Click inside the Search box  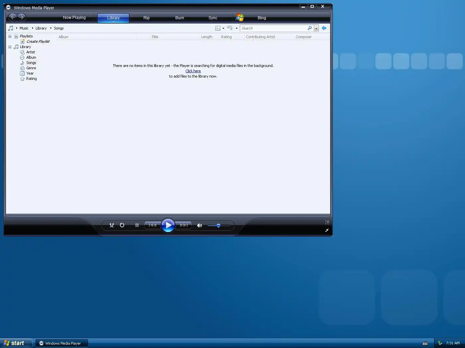pyautogui.click(x=273, y=28)
